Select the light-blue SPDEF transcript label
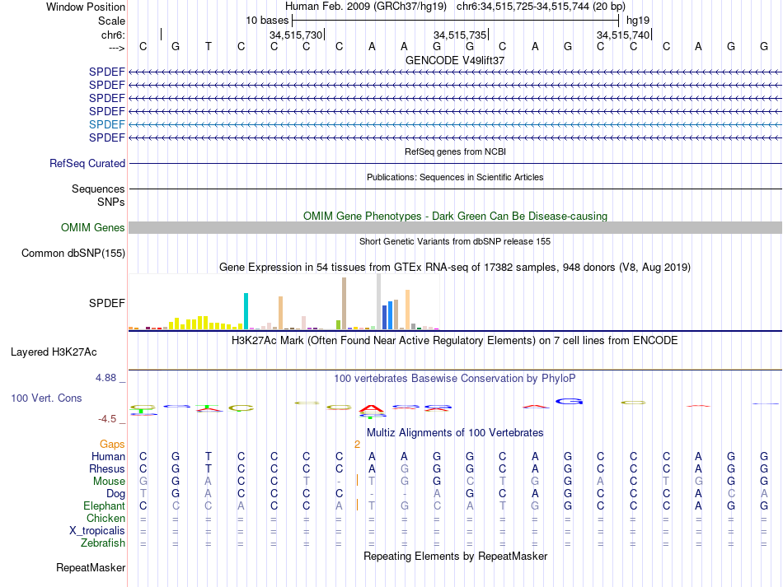This screenshot has width=783, height=587. [x=107, y=124]
